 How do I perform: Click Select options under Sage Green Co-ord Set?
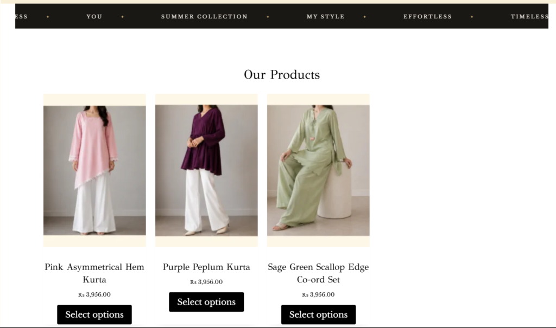click(x=318, y=314)
